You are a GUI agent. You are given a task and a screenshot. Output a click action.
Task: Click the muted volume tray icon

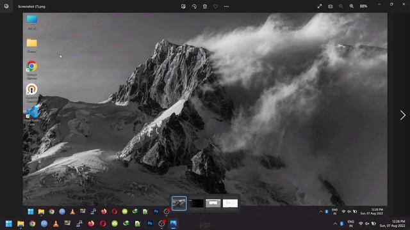367,224
